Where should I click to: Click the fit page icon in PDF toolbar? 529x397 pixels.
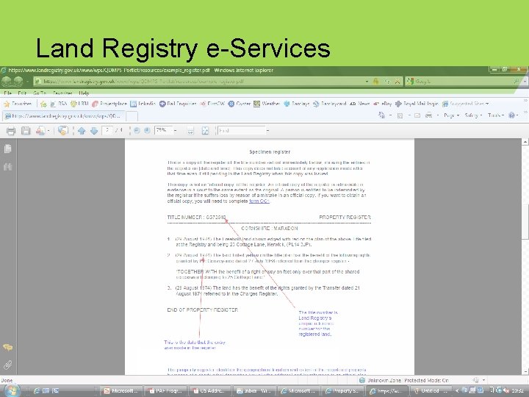click(x=205, y=131)
